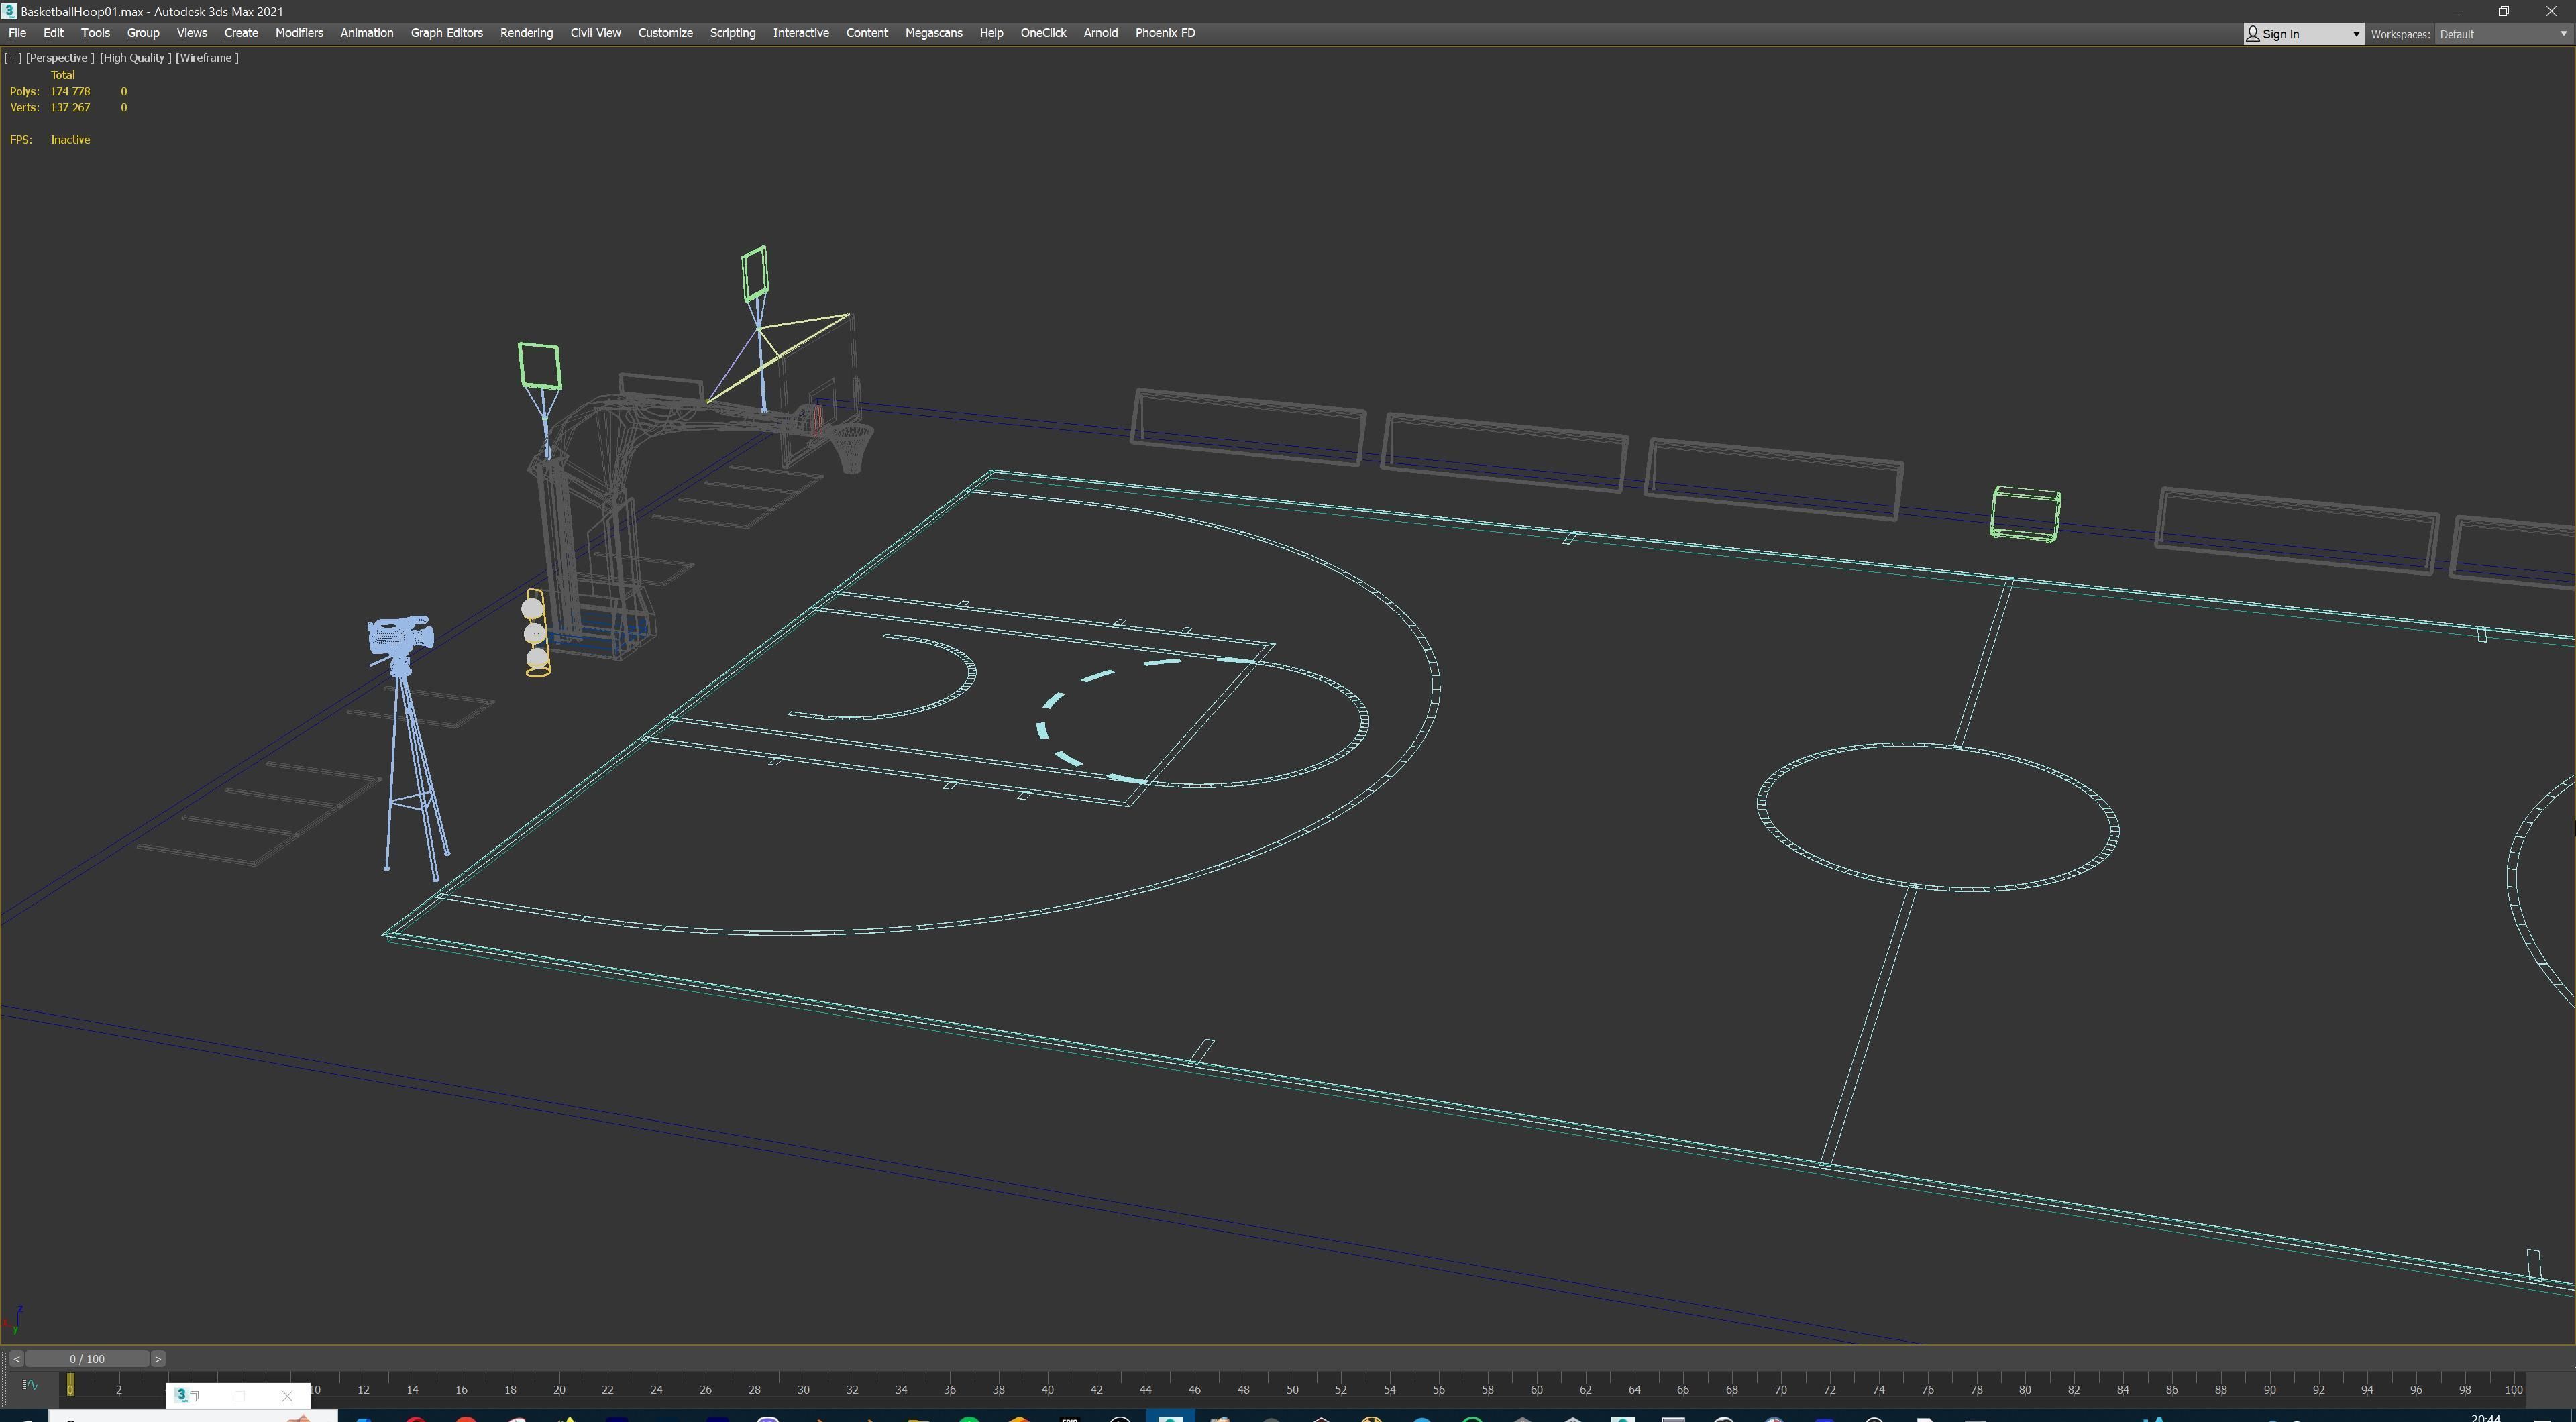2576x1422 pixels.
Task: Open the Arnold menu
Action: click(1100, 33)
